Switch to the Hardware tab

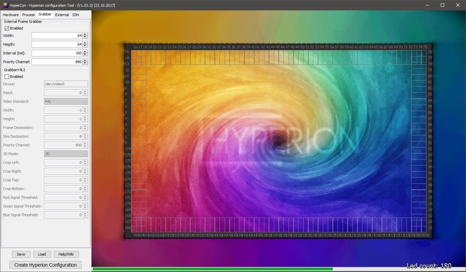pyautogui.click(x=11, y=15)
